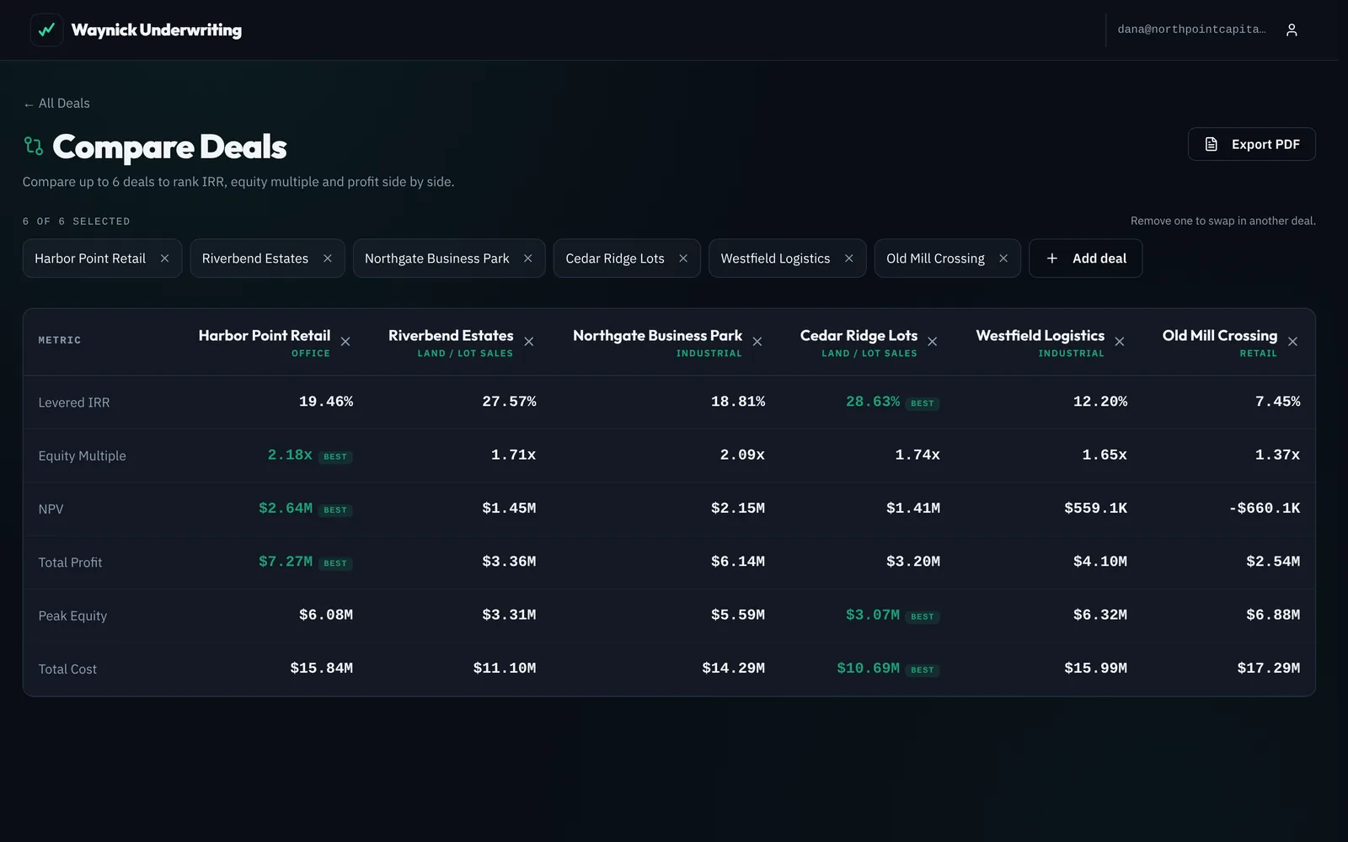This screenshot has height=842, width=1348.
Task: Remove Harbor Point Retail chip with X
Action: 164,258
